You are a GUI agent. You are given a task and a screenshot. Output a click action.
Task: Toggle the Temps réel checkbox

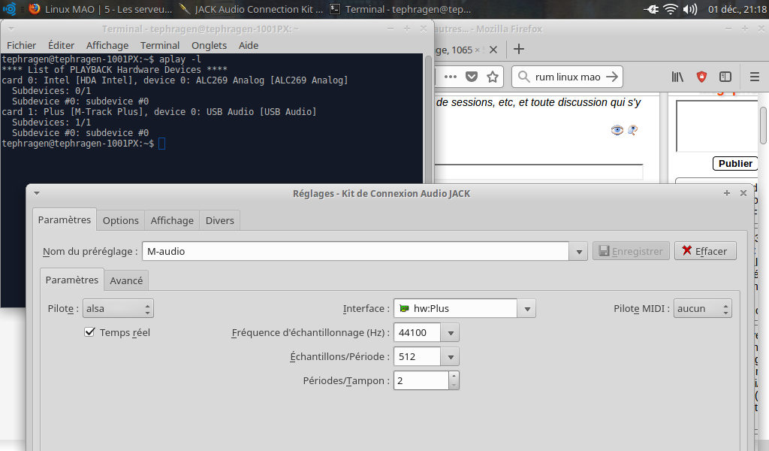(x=89, y=332)
